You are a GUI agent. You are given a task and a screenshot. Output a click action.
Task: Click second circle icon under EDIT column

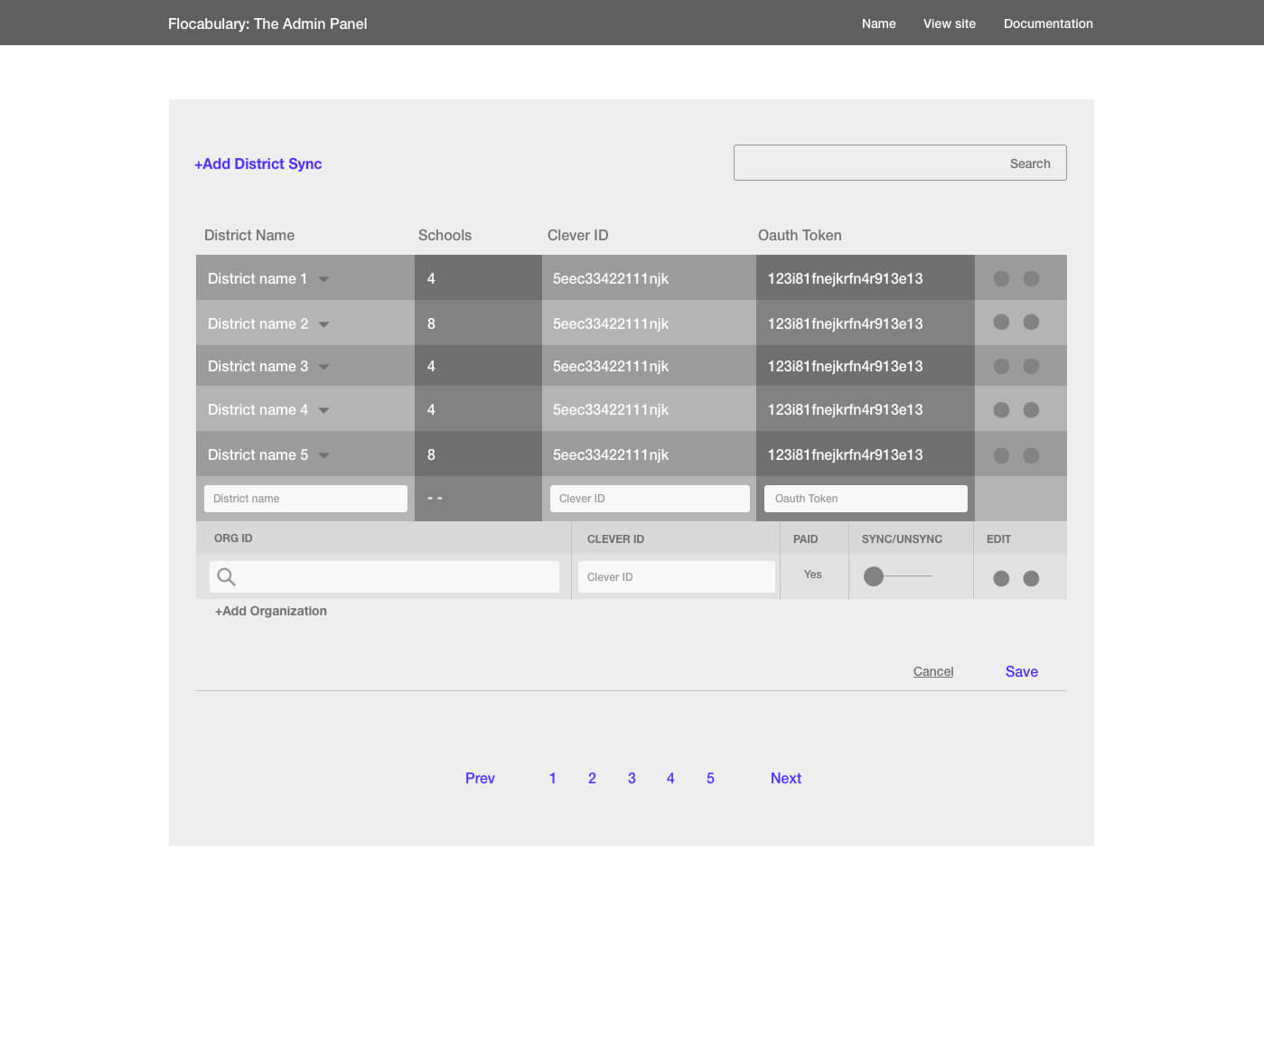1031,578
